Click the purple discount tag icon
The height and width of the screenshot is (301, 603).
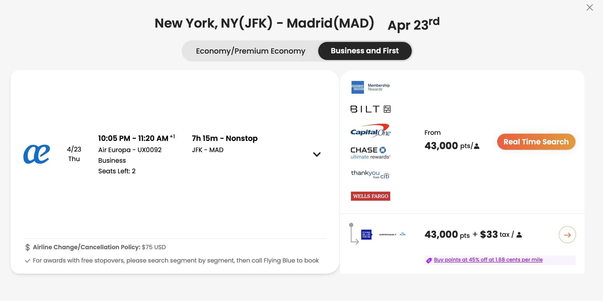coord(429,260)
